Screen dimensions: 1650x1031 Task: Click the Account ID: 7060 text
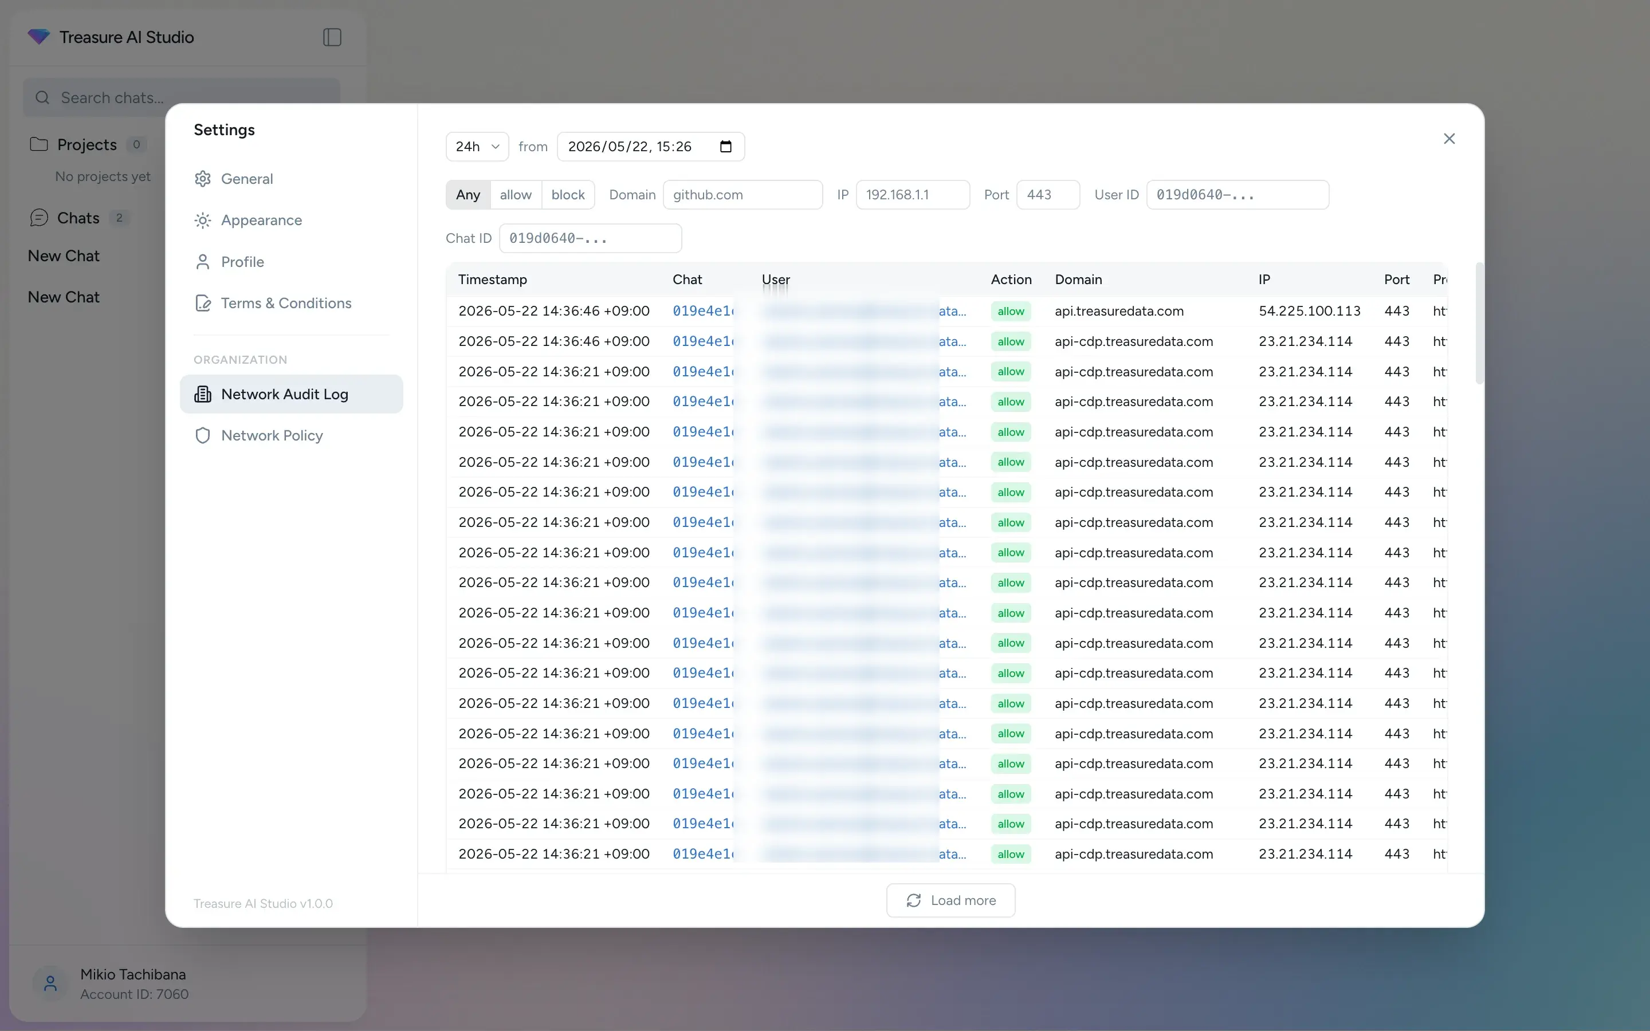click(x=134, y=994)
